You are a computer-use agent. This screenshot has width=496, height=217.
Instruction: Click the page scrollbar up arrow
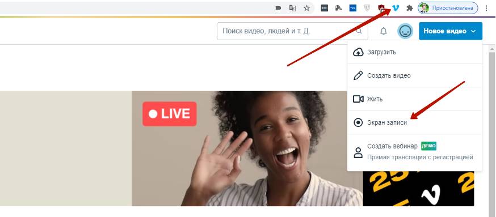492,49
